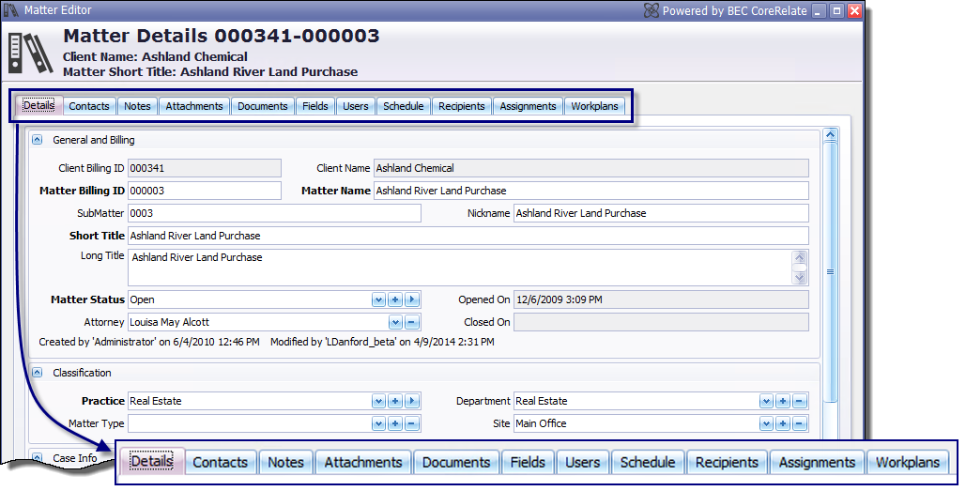Click the main panel vertical scrollbar thumb
Screen dimensions: 966x491
[831, 271]
